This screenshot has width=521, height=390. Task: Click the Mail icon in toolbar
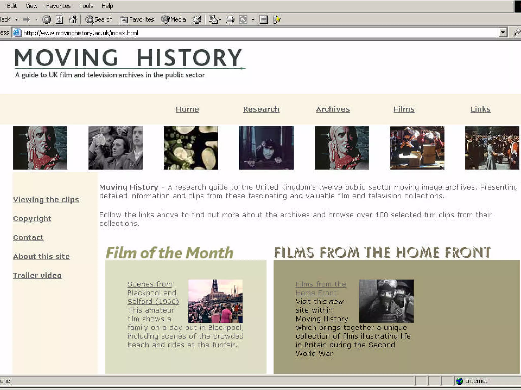point(213,20)
